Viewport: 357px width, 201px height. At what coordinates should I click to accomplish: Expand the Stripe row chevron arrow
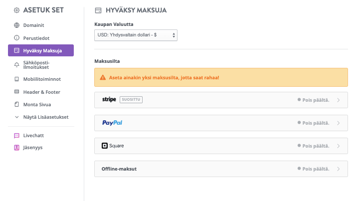[x=339, y=100]
